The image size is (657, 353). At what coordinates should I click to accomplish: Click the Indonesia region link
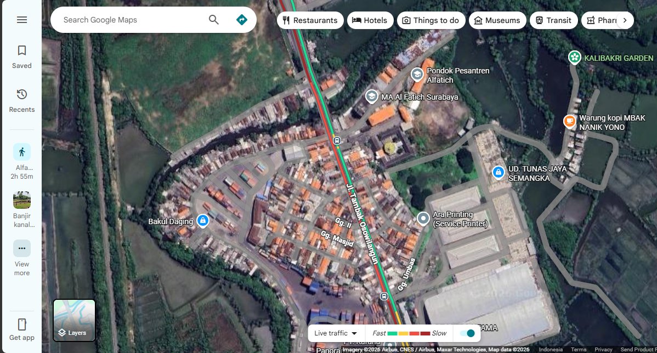point(551,349)
